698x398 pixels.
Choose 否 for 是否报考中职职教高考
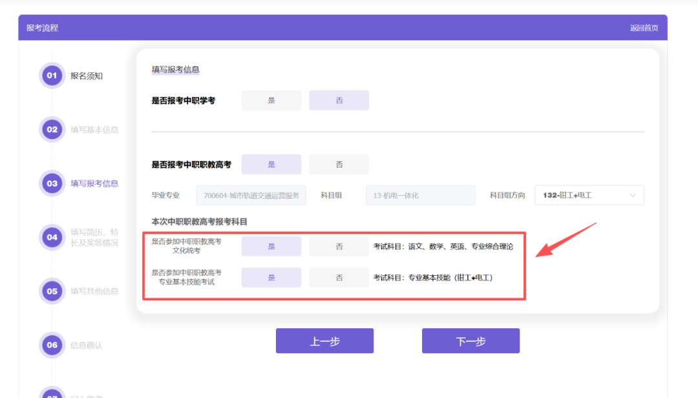point(339,164)
